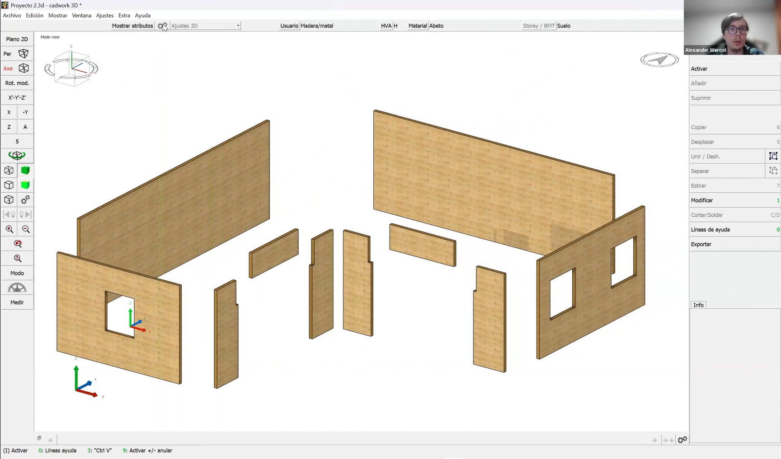Open the gear settings icon at bottom right
Viewport: 781px width, 459px height.
[x=682, y=440]
